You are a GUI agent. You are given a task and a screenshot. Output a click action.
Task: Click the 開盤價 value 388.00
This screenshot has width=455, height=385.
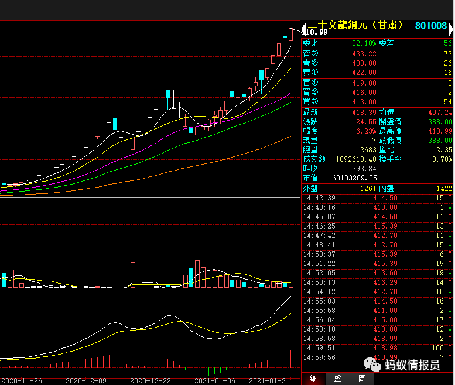pos(440,122)
